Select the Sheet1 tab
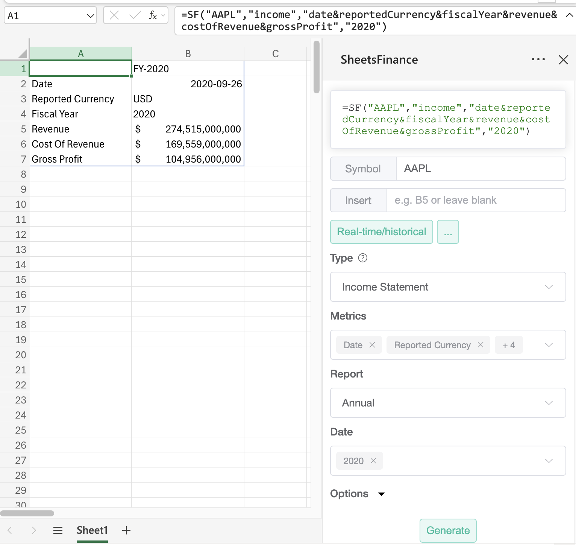Image resolution: width=576 pixels, height=545 pixels. click(92, 530)
